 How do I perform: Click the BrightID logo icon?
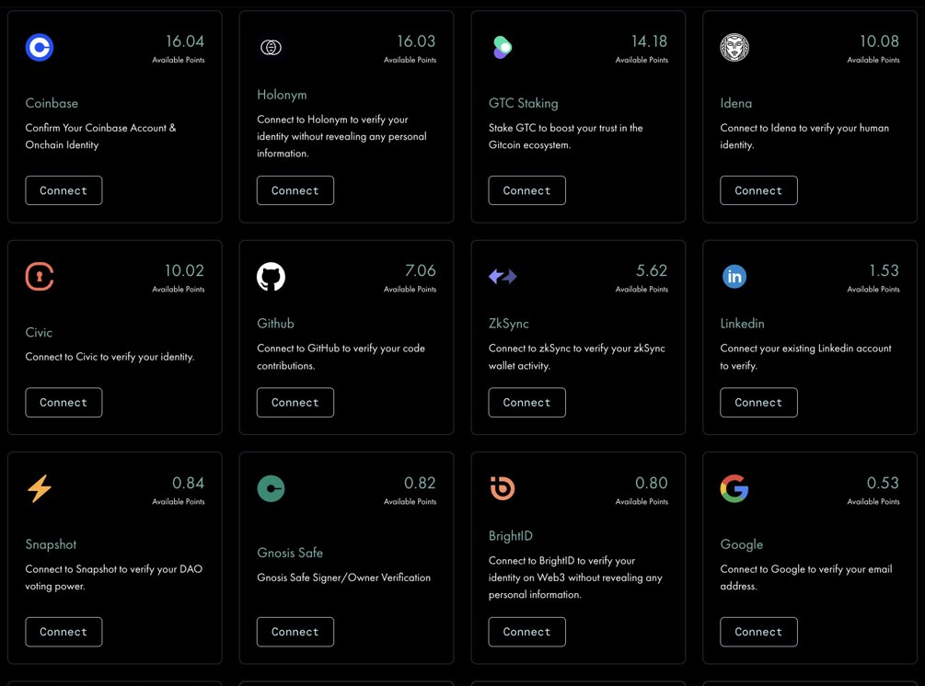tap(503, 488)
